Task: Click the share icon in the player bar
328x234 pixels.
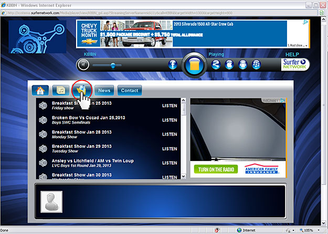Action: pos(216,65)
